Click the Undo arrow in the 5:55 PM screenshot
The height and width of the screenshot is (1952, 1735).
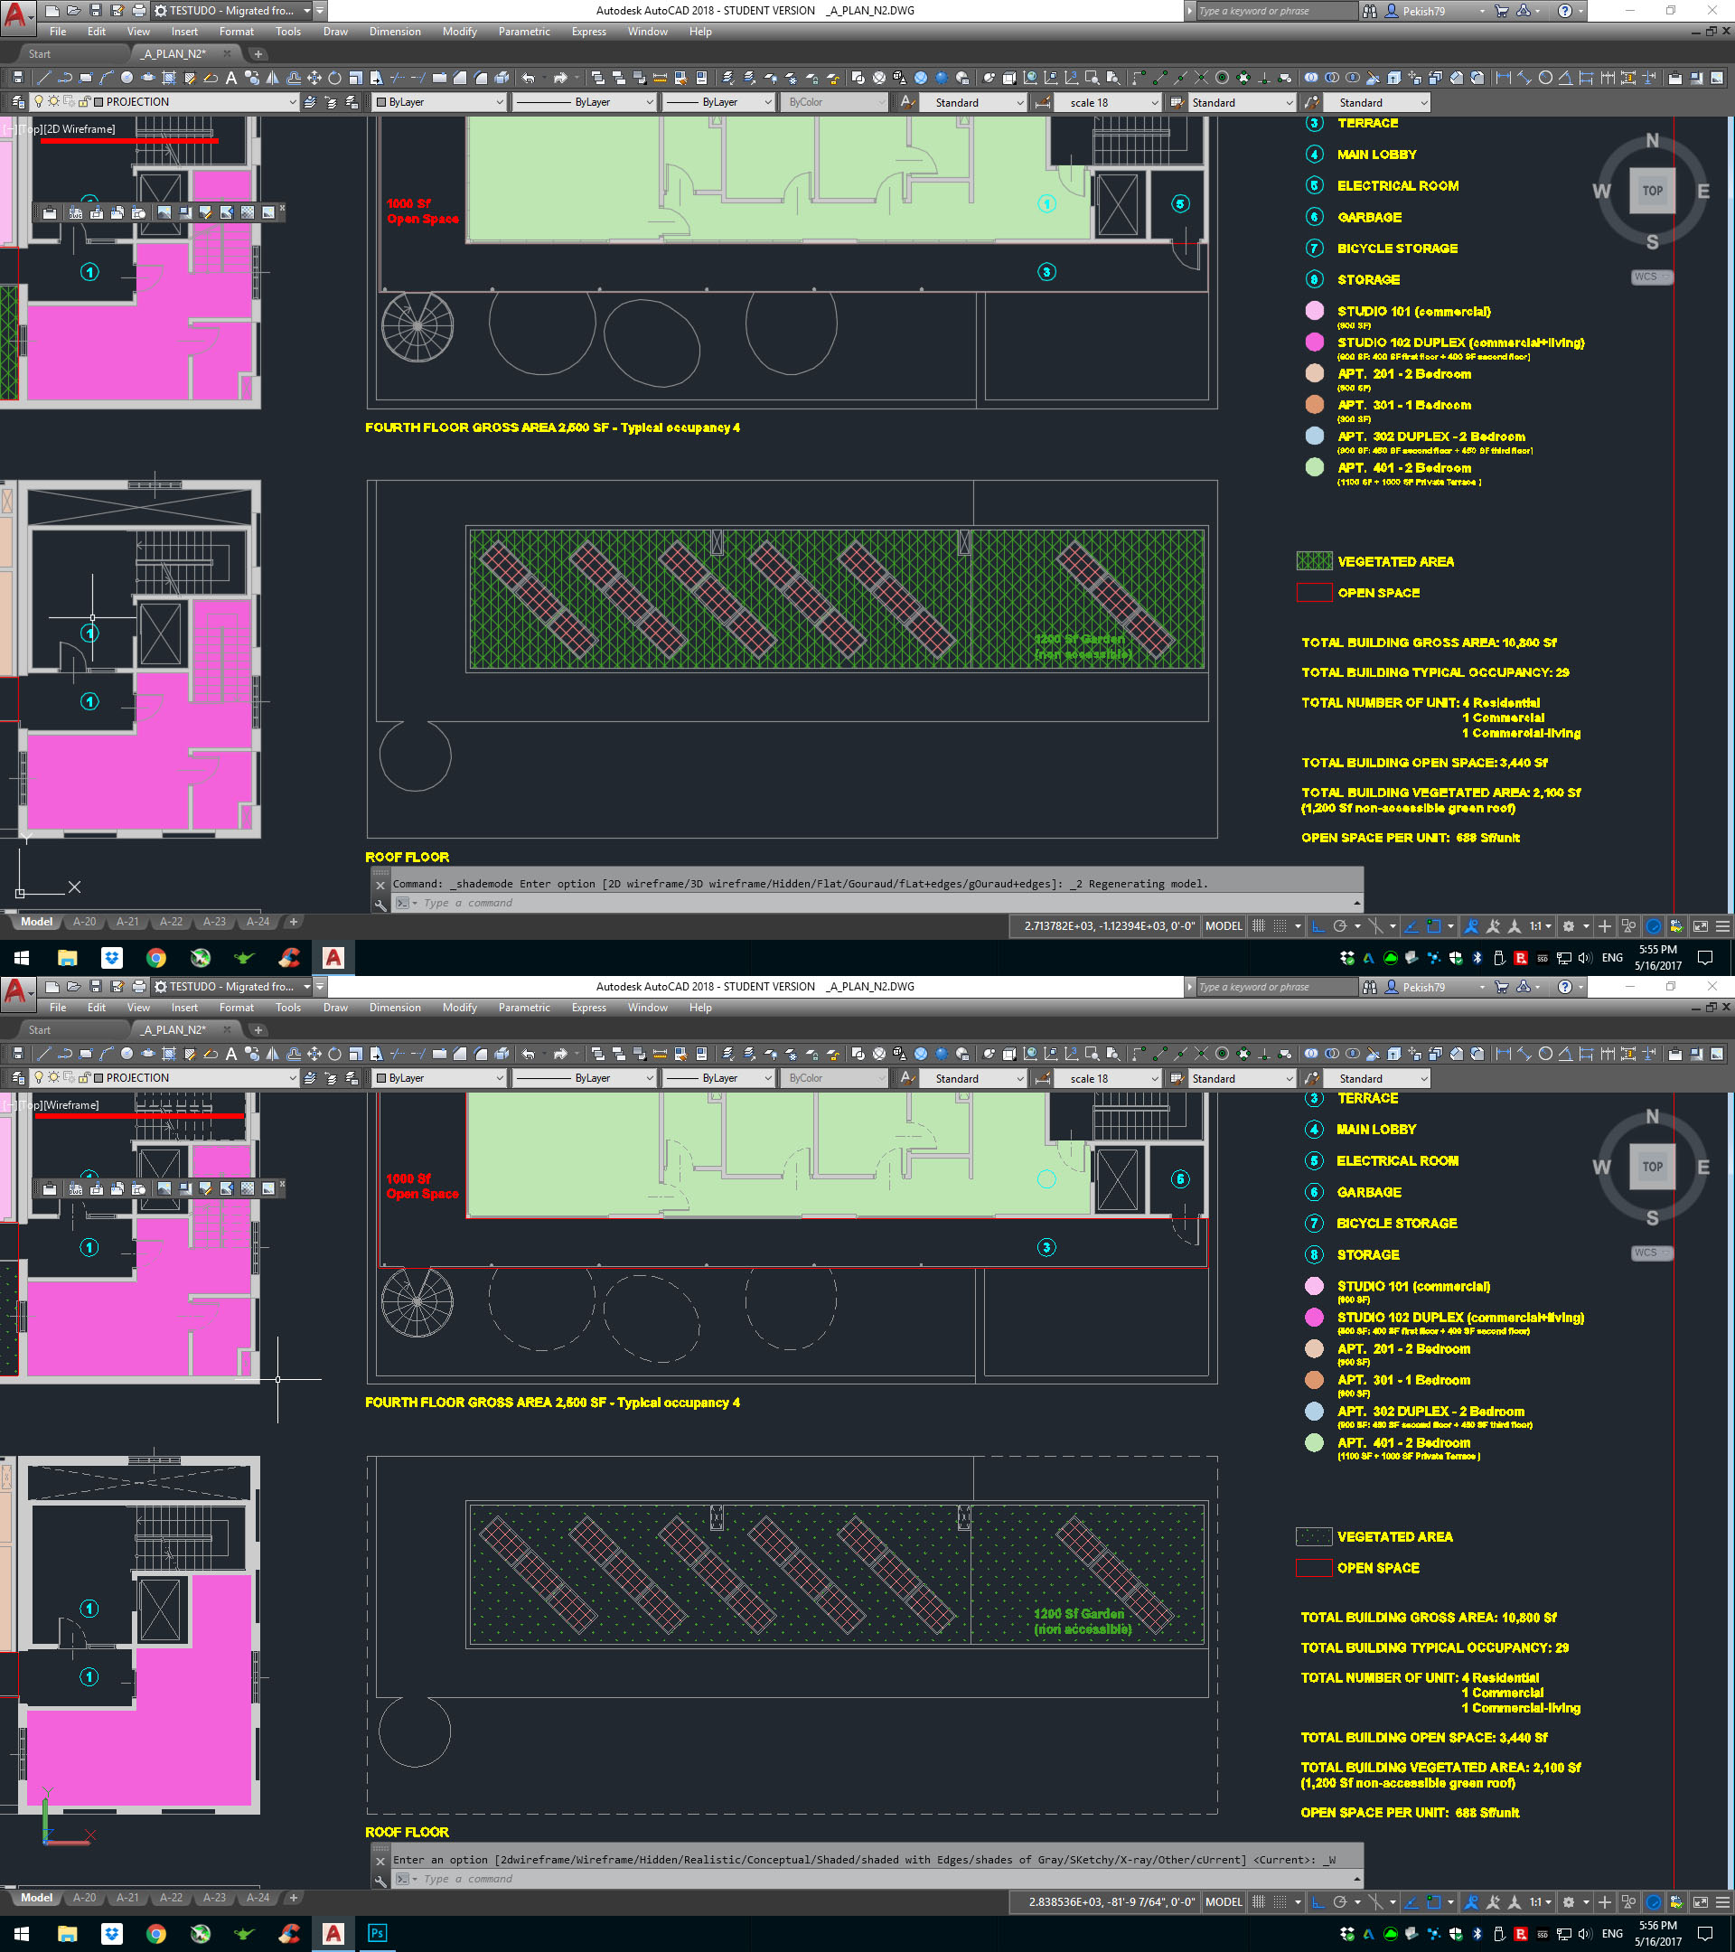pos(528,79)
